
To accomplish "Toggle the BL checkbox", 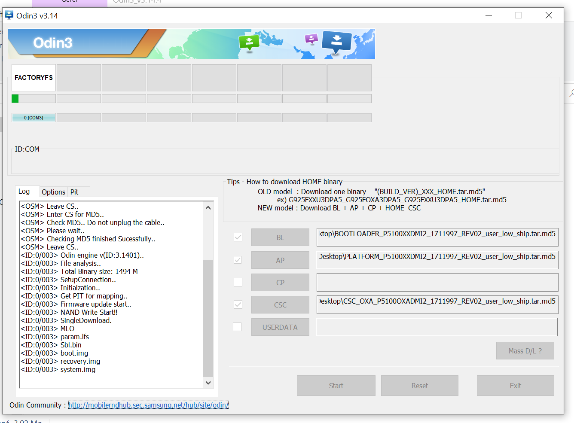I will point(238,237).
